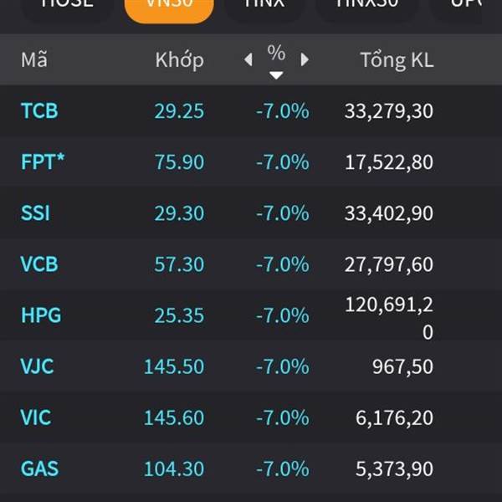Image resolution: width=502 pixels, height=502 pixels.
Task: Select the HPG ticker
Action: pos(41,315)
